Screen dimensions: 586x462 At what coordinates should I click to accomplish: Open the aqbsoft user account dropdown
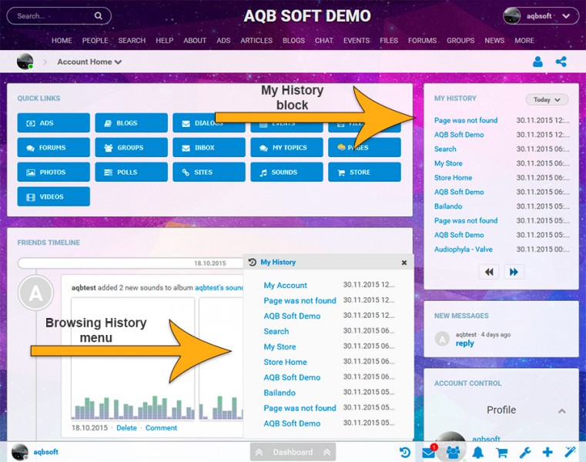coord(541,16)
